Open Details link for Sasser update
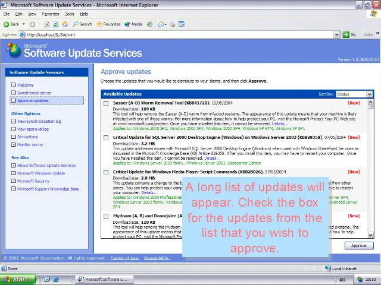 point(280,123)
